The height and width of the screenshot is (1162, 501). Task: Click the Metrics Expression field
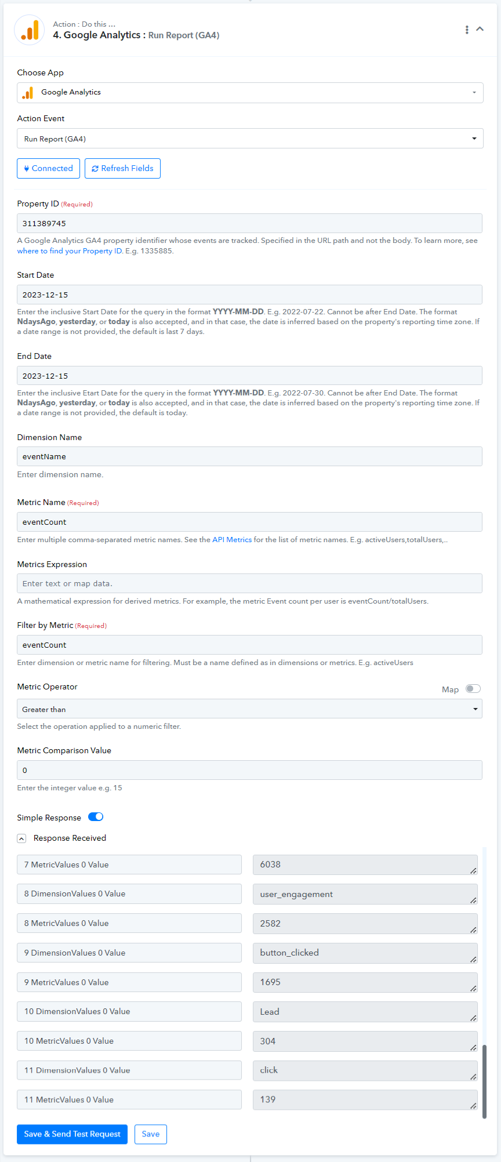249,583
